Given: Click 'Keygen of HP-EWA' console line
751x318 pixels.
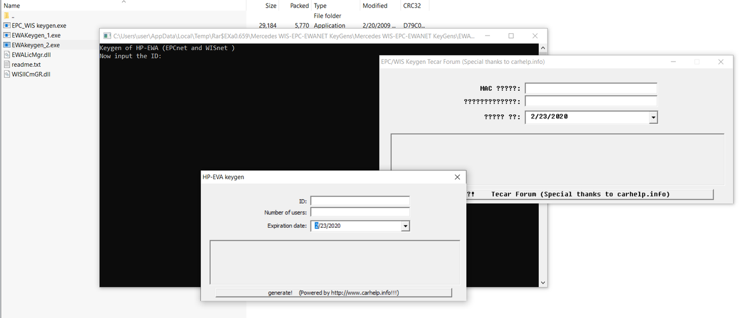Looking at the screenshot, I should (167, 48).
